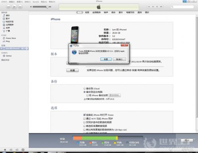Open the Store(S) menu
The image size is (198, 153).
[36, 2]
